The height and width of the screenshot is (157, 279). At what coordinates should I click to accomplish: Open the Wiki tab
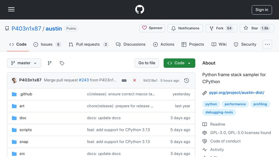(219, 44)
